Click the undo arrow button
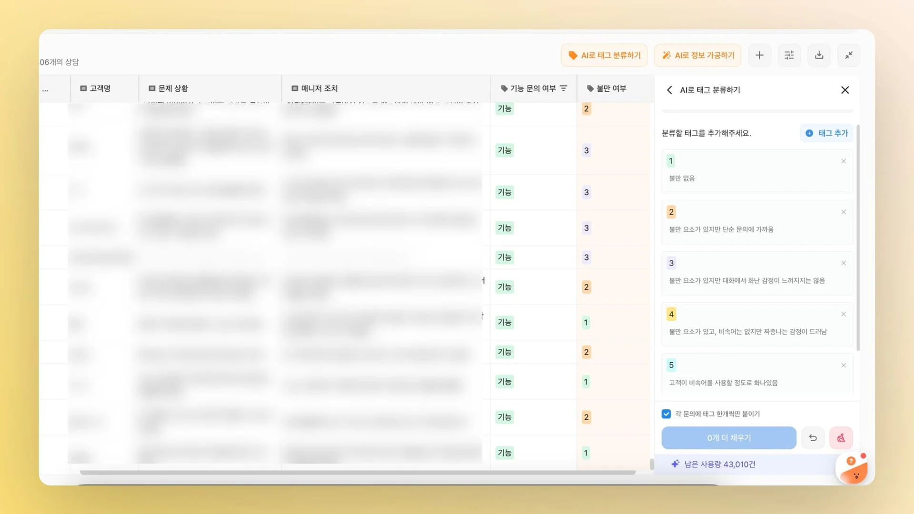 pyautogui.click(x=813, y=438)
